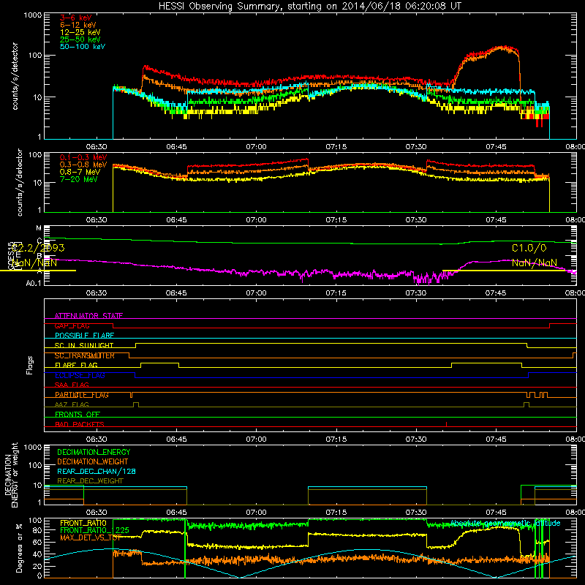Image resolution: width=585 pixels, height=585 pixels.
Task: Click the FRONT_RATIO_1225 legend label
Action: click(94, 530)
